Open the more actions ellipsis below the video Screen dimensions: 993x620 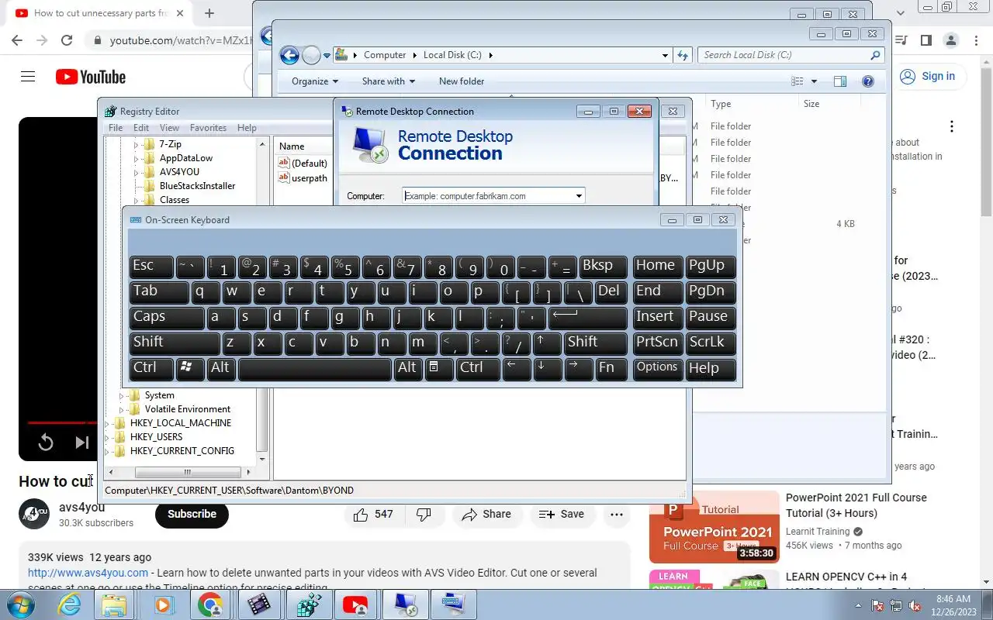tap(617, 514)
